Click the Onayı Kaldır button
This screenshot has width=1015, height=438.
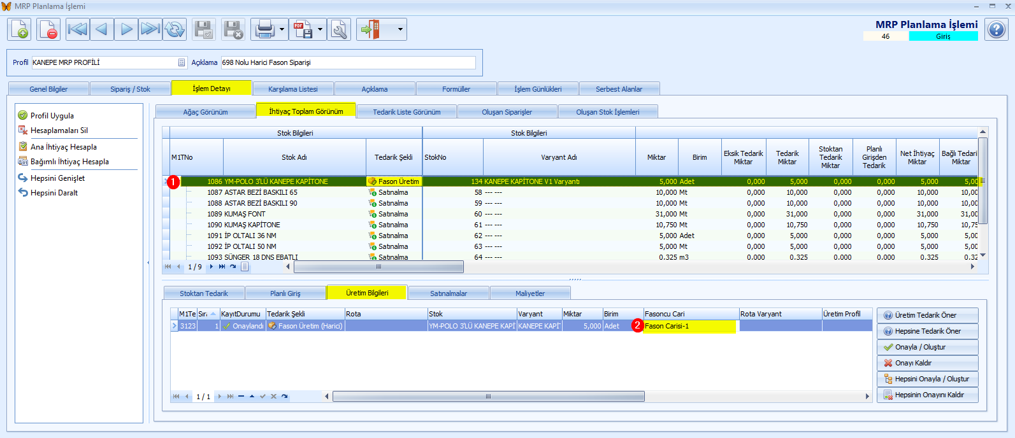point(927,363)
